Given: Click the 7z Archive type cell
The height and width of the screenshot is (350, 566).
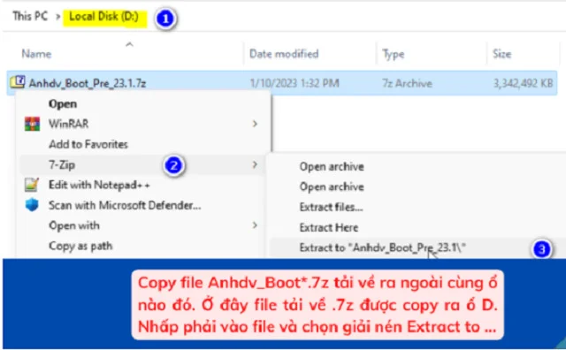Looking at the screenshot, I should coord(407,83).
